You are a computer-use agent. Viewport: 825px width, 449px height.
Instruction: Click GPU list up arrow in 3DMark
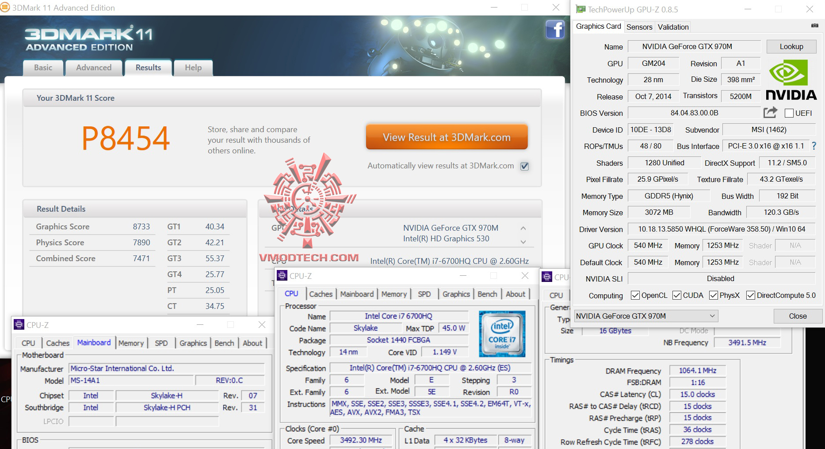[x=523, y=228]
